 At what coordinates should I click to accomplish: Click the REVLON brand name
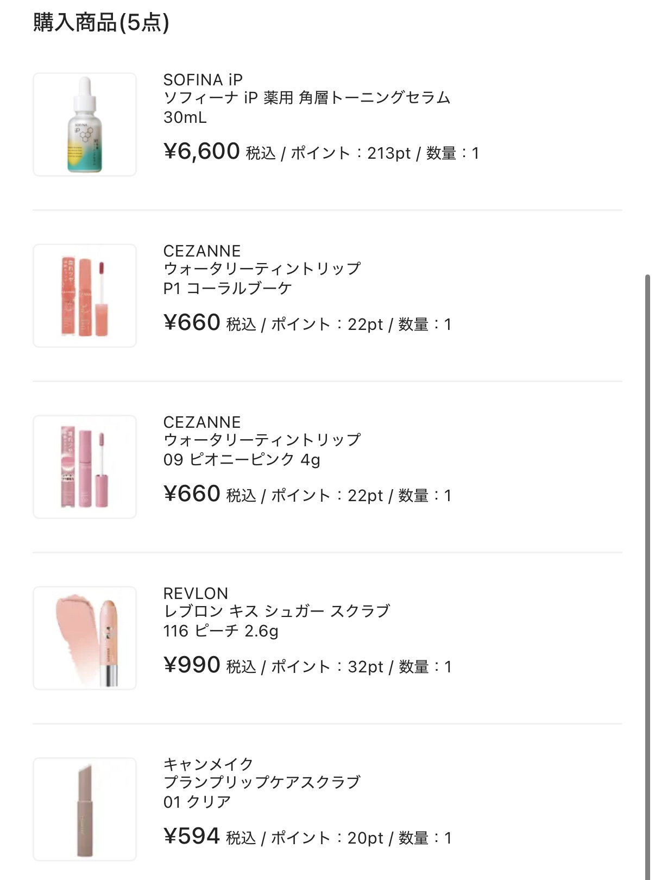[196, 594]
